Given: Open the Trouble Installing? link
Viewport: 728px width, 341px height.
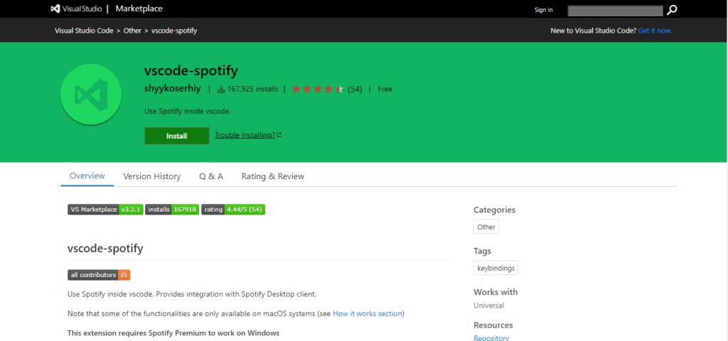Looking at the screenshot, I should click(x=245, y=135).
